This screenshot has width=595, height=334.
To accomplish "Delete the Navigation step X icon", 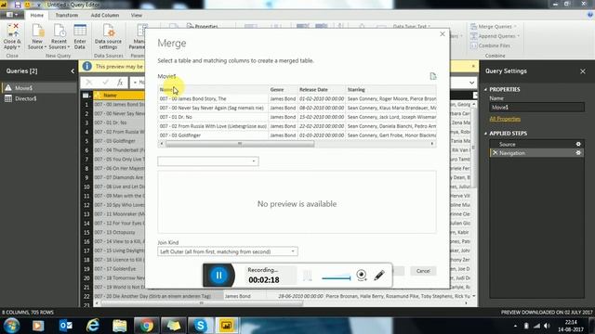I will [495, 153].
